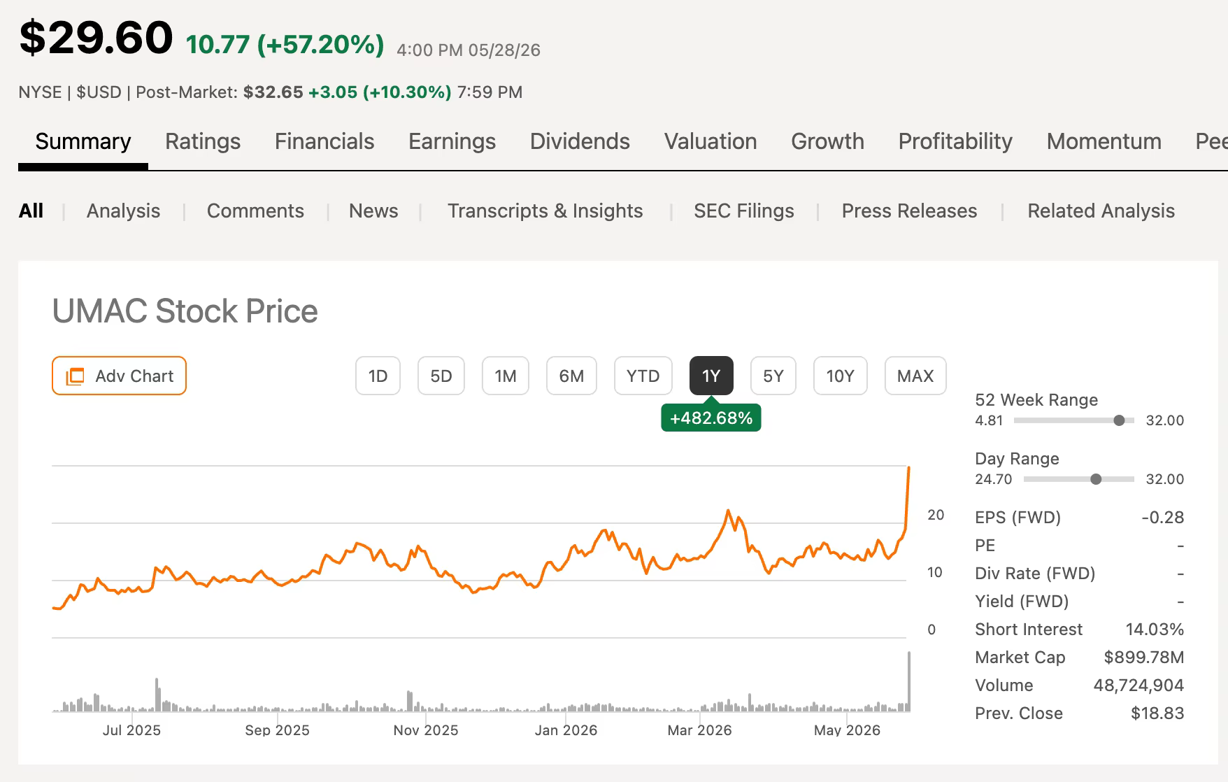Click the Mar 2026 axis label
Image resolution: width=1228 pixels, height=782 pixels.
[x=699, y=730]
